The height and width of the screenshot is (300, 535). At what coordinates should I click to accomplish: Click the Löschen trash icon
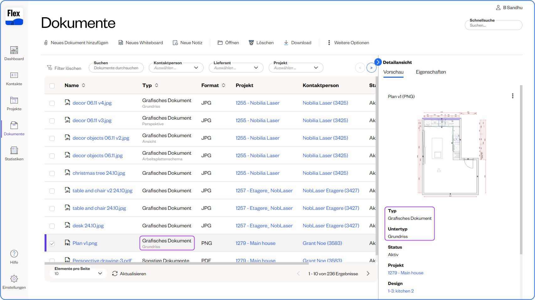tap(251, 43)
